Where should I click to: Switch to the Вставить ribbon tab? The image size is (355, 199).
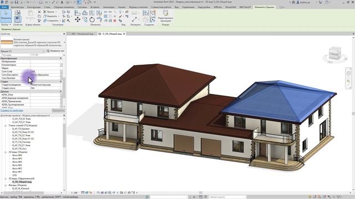click(95, 7)
